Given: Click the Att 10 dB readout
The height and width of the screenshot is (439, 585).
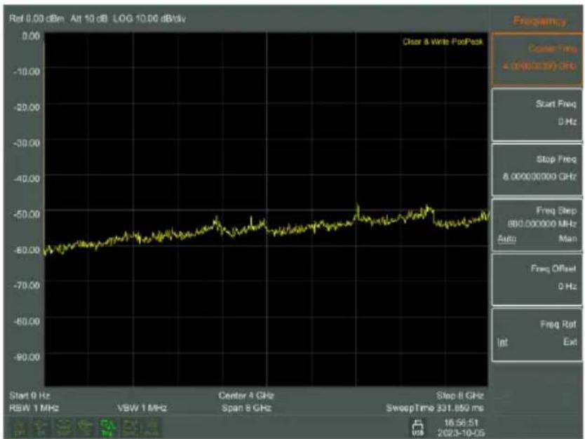Looking at the screenshot, I should [89, 18].
